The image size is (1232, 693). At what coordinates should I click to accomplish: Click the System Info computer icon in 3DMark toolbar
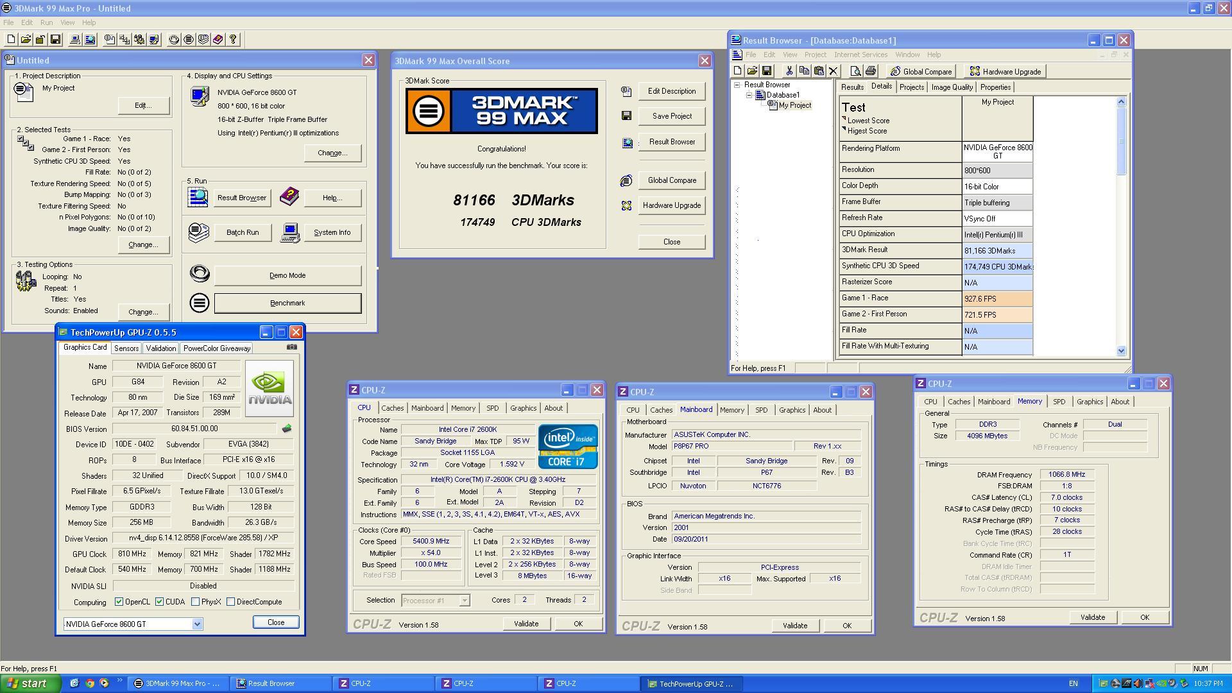[x=75, y=39]
